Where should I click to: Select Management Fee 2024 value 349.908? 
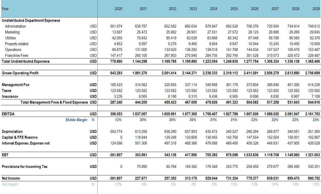coord(211,85)
